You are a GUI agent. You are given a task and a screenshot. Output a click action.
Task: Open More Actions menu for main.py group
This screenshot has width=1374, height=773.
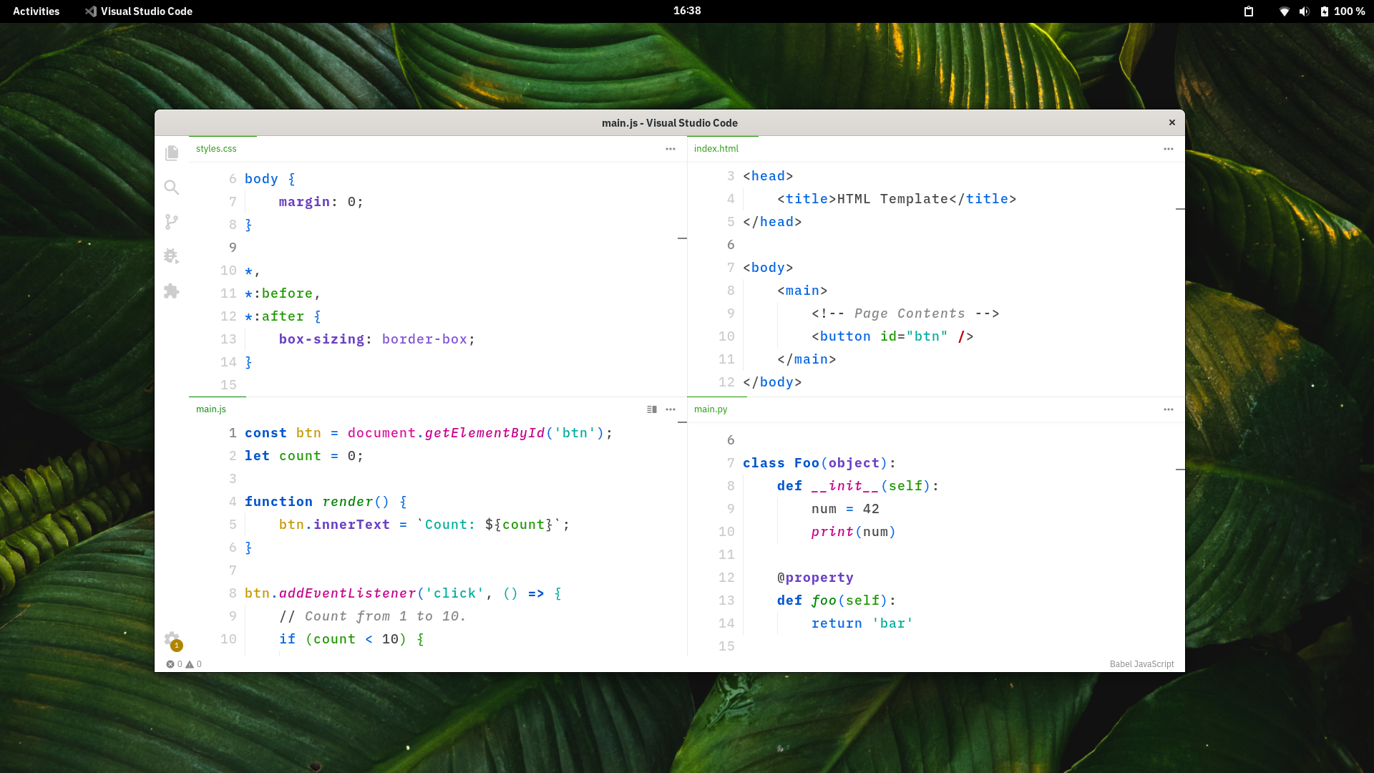point(1169,409)
